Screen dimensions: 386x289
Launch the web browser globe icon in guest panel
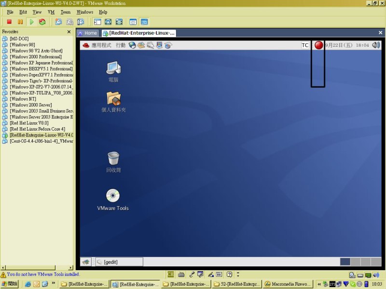pyautogui.click(x=132, y=45)
